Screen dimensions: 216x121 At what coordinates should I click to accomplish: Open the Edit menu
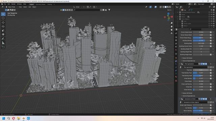[x=9, y=4]
